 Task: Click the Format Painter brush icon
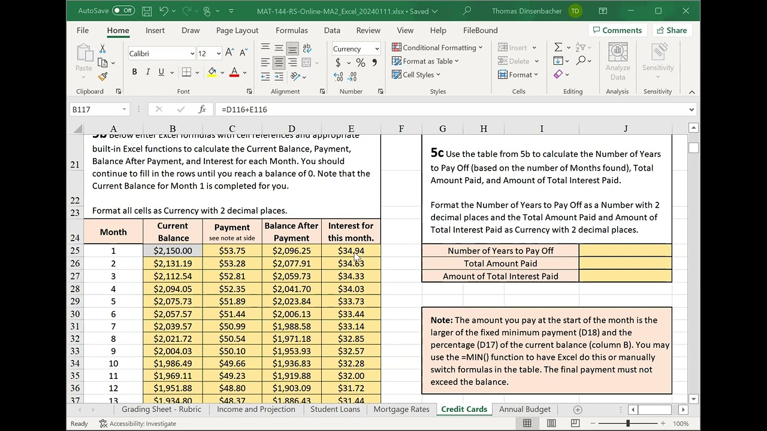102,77
